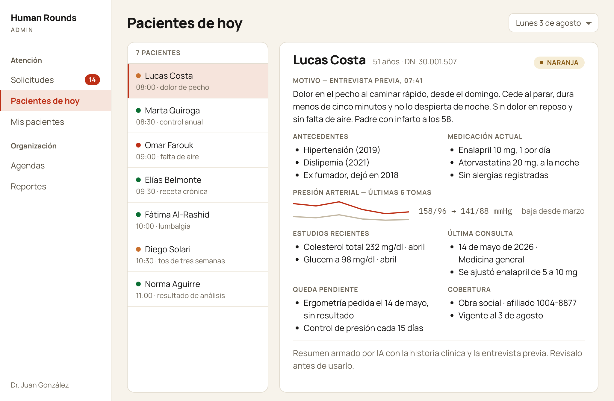This screenshot has width=614, height=401.
Task: Select Lucas Costa in patient list
Action: click(x=198, y=81)
